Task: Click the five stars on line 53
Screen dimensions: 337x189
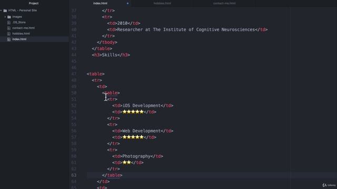Action: 133,112
